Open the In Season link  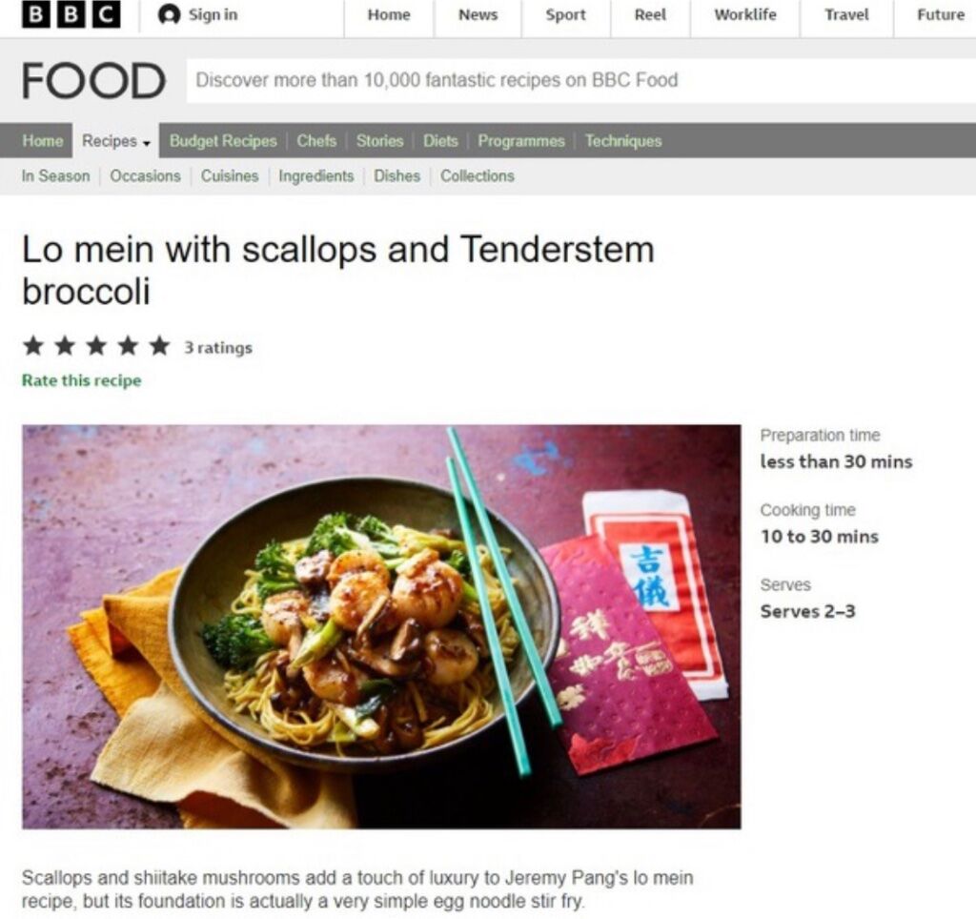click(55, 176)
